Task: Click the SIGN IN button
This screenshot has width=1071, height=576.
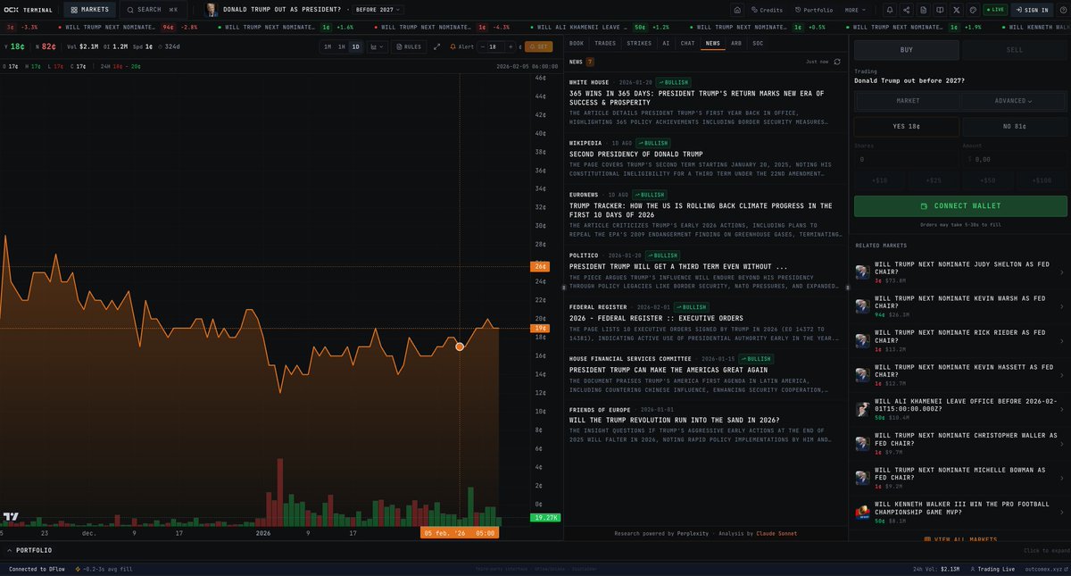Action: [1031, 10]
